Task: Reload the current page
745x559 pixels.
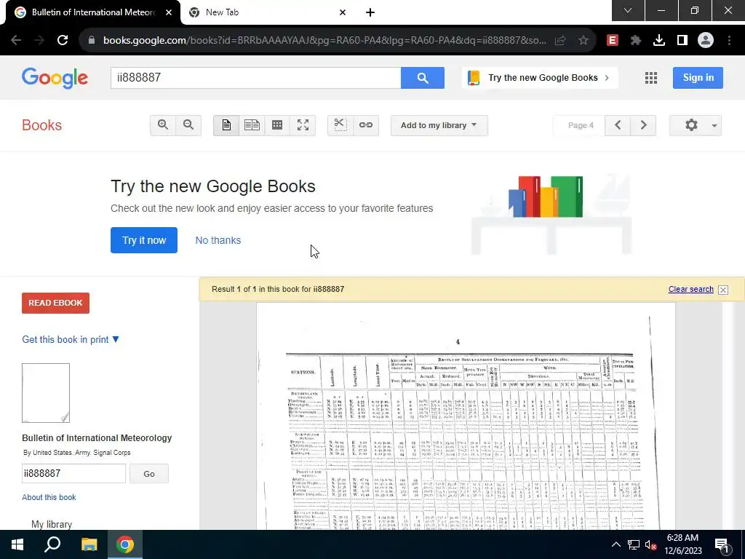Action: point(63,40)
